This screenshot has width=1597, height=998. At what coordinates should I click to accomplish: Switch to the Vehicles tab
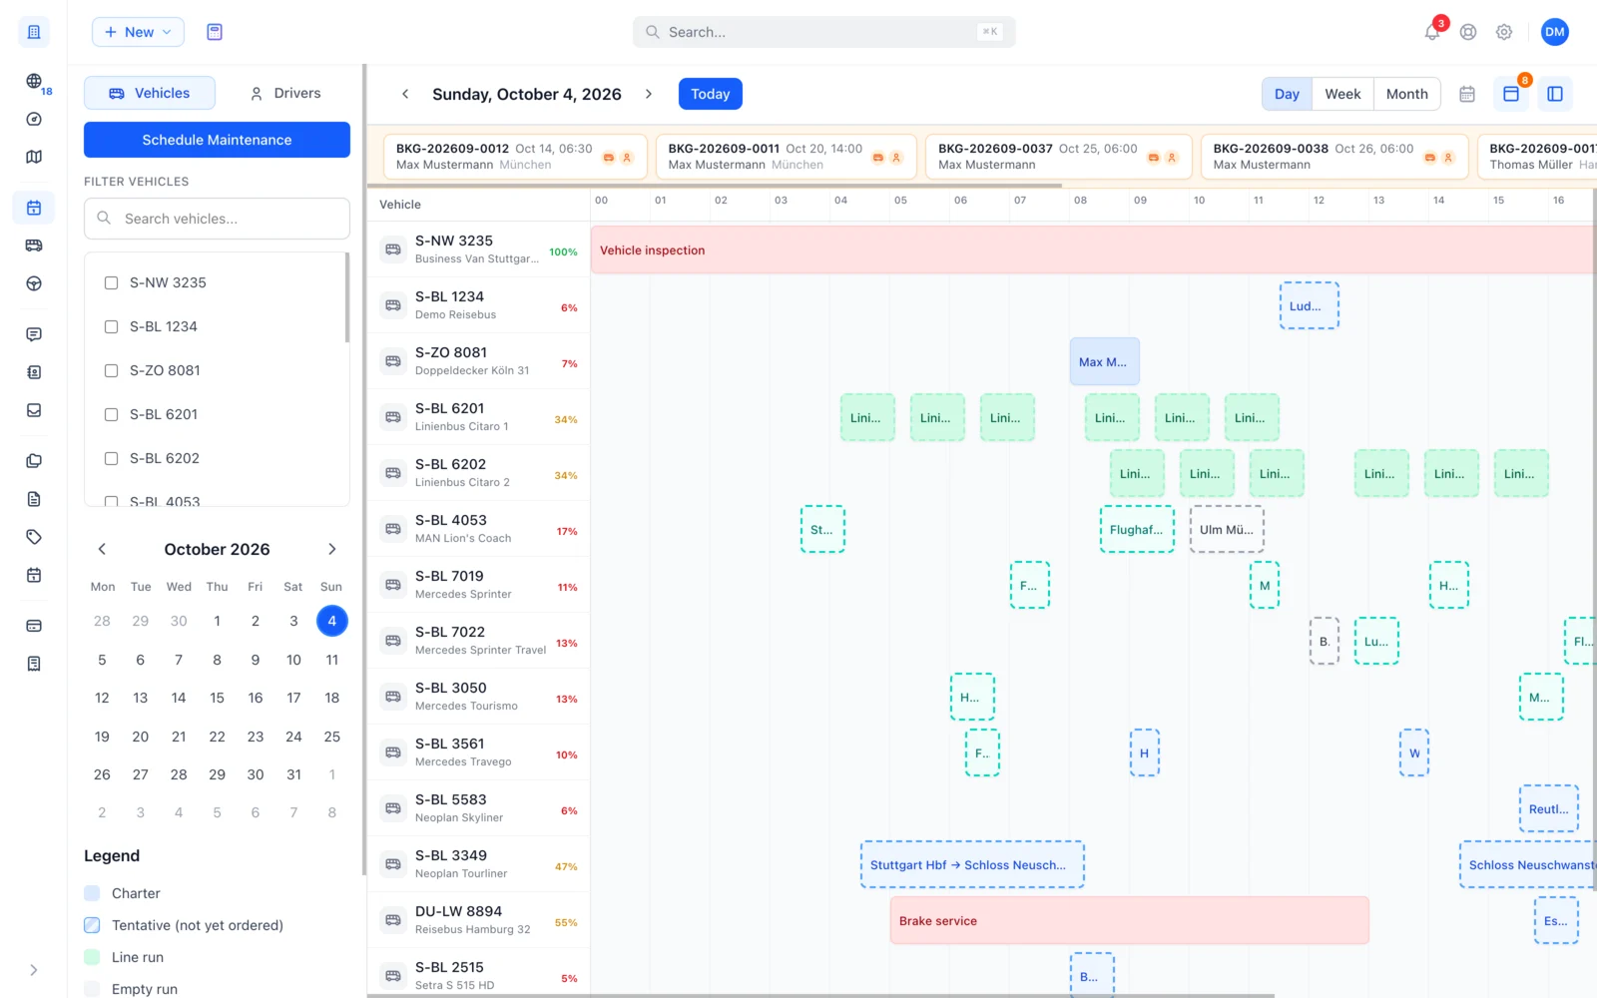pyautogui.click(x=150, y=93)
